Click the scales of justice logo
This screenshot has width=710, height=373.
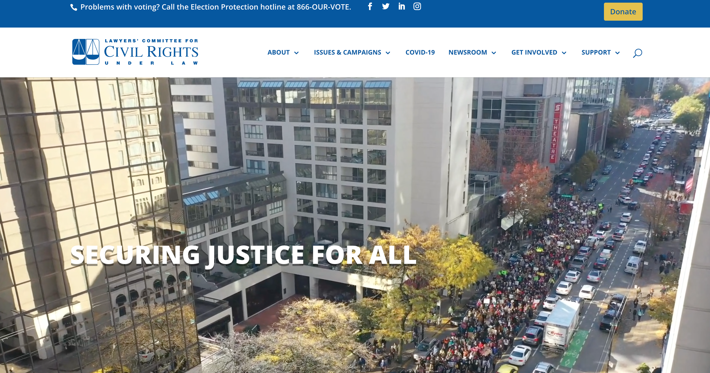(86, 52)
